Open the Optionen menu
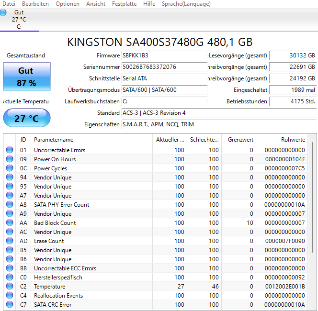 [x=68, y=4]
